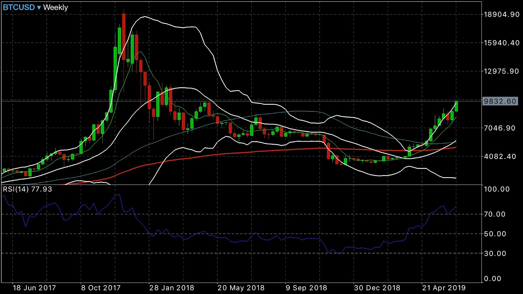Image resolution: width=523 pixels, height=294 pixels.
Task: Click the 8 Oct 2017 date label
Action: (x=101, y=288)
